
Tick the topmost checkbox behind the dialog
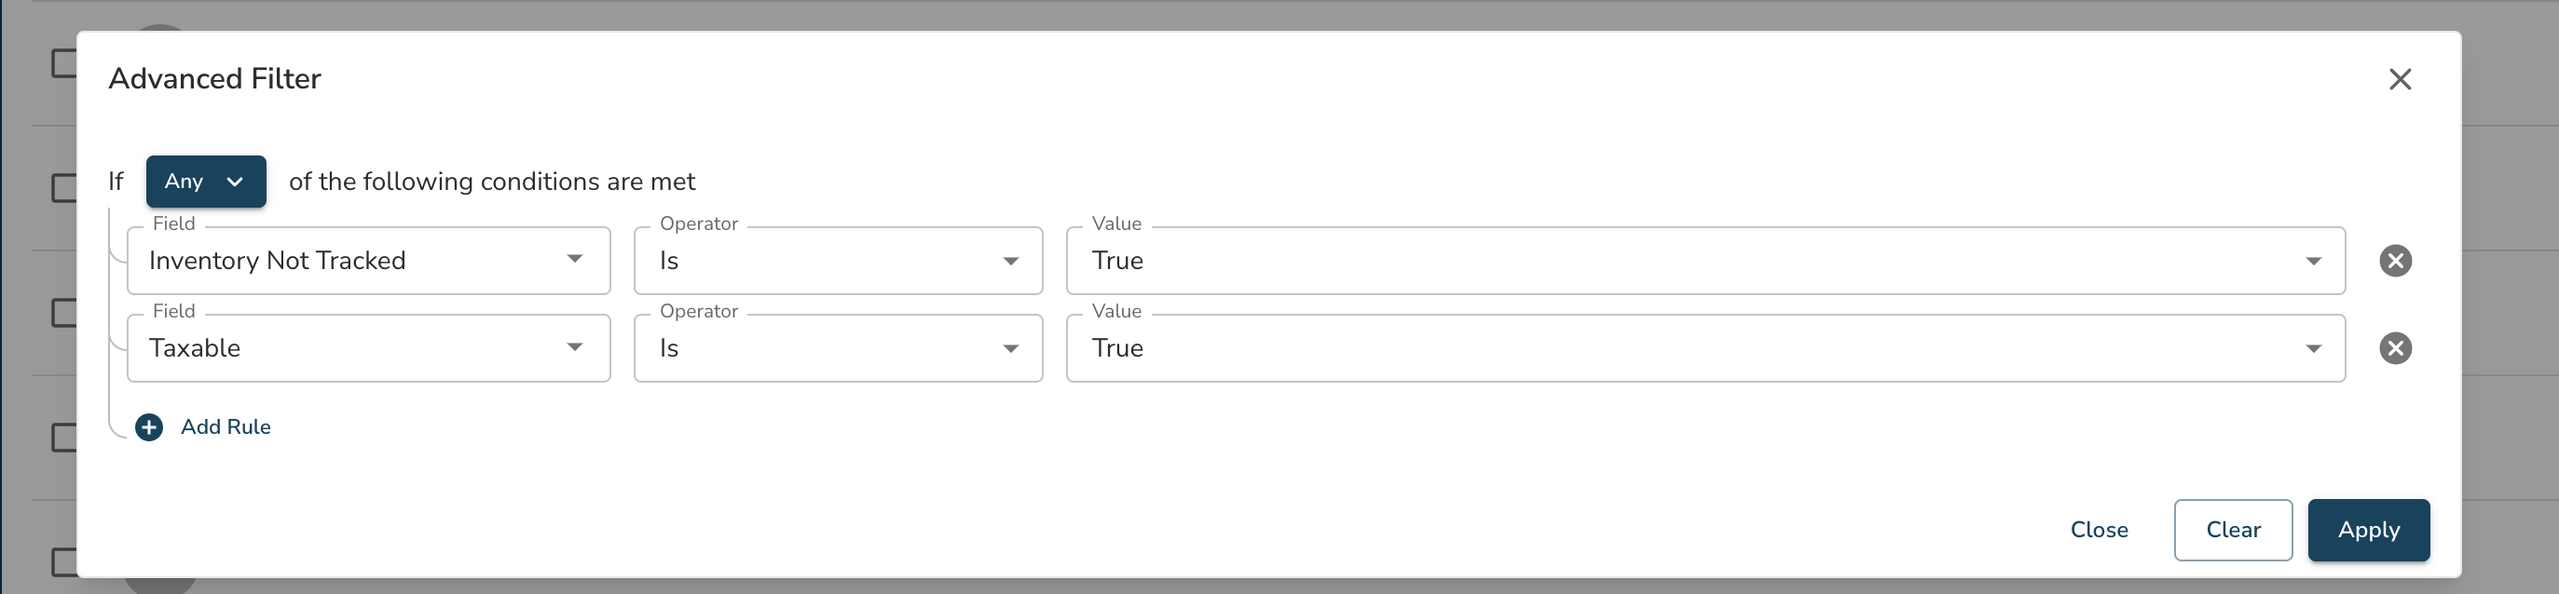[63, 62]
